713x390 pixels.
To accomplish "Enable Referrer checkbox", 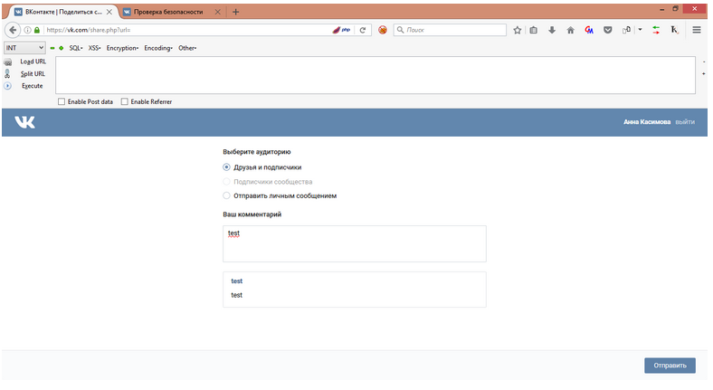I will 125,101.
